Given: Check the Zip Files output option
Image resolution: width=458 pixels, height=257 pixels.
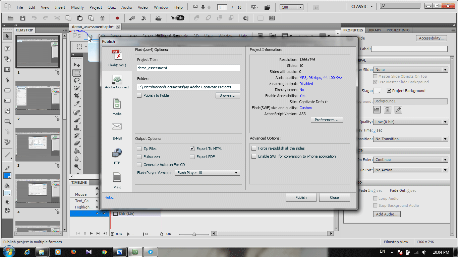Looking at the screenshot, I should tap(139, 149).
